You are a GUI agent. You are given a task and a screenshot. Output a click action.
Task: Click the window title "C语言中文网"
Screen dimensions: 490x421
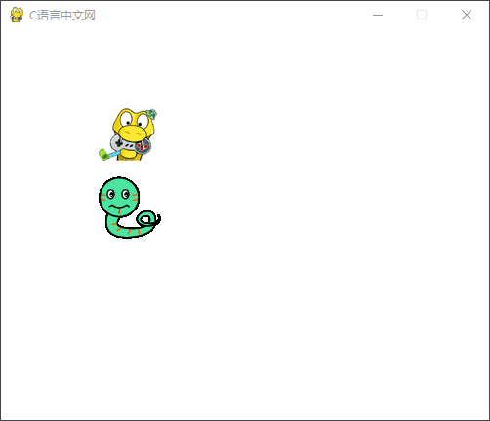(x=62, y=16)
